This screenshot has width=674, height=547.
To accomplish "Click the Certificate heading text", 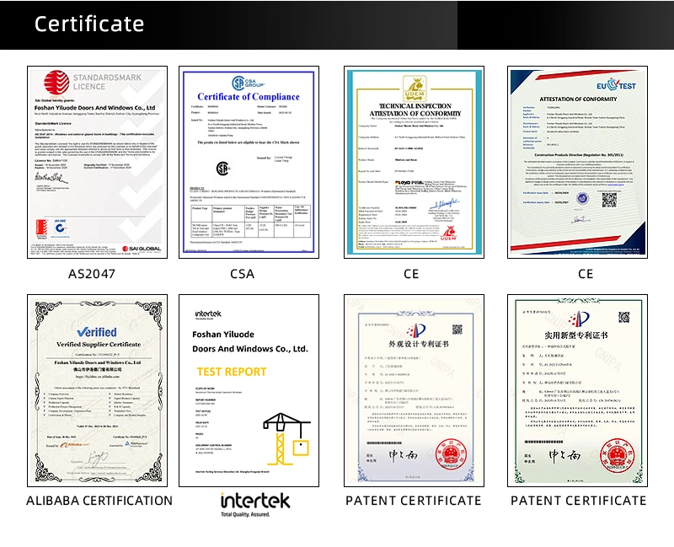I will coord(89,24).
